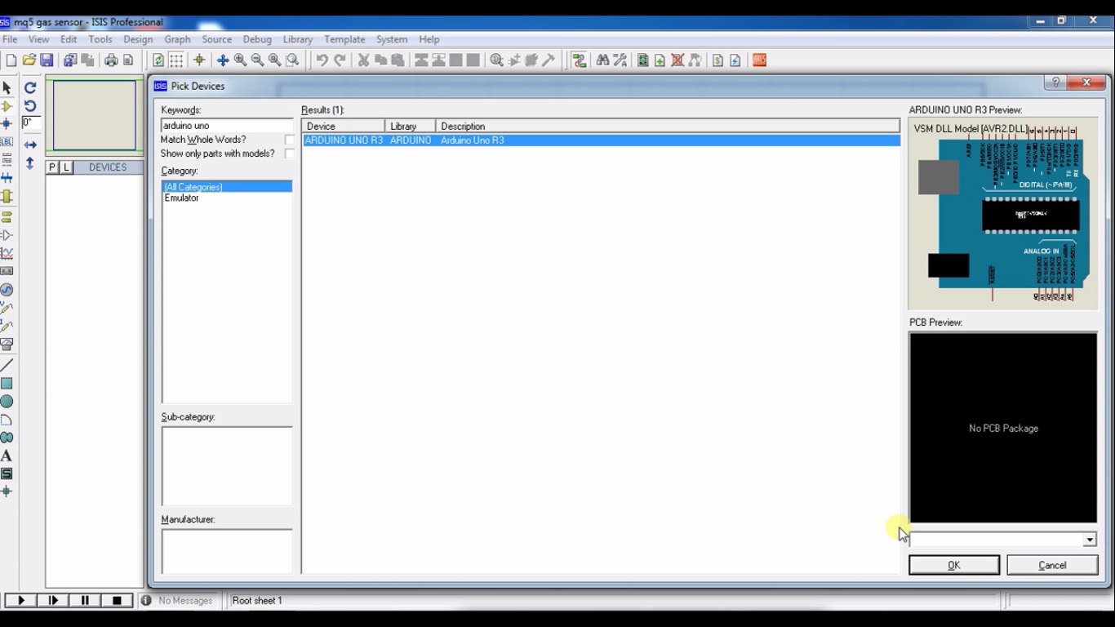
Task: Enable Match Whole Words checkbox
Action: 289,140
